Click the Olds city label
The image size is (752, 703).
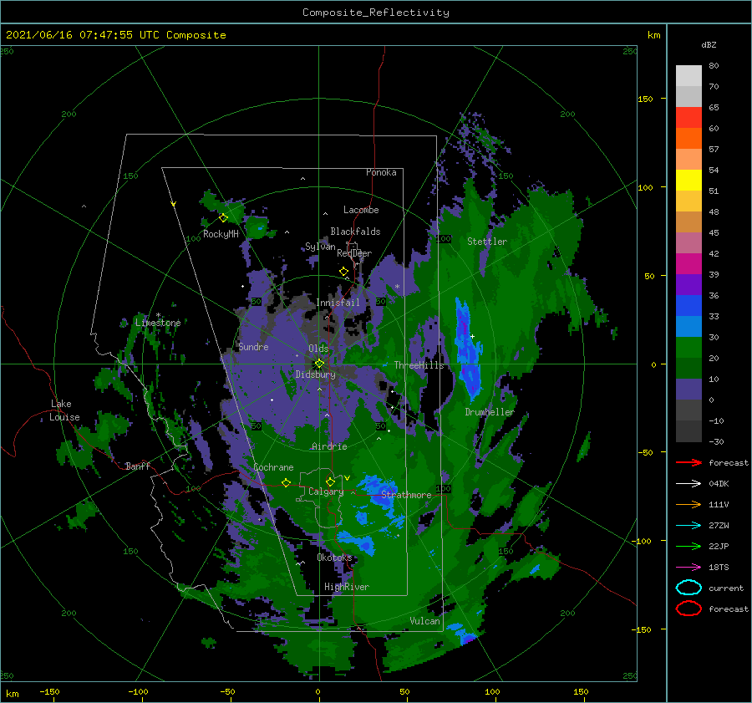(x=318, y=349)
